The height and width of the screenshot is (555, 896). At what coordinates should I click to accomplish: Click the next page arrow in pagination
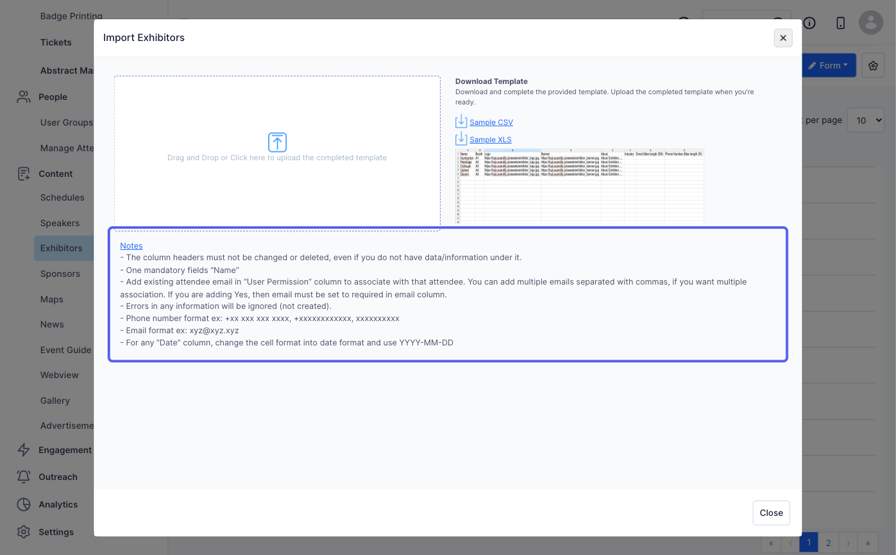click(x=848, y=543)
